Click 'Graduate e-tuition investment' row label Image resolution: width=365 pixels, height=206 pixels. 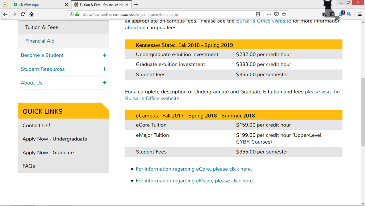pos(170,64)
